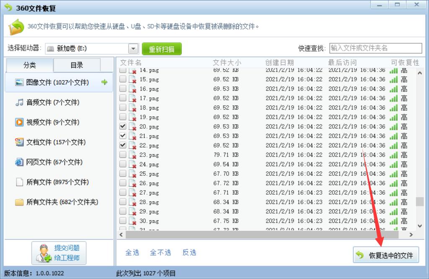The height and width of the screenshot is (279, 429).
Task: Select 新加卷 (E:) in the drive combo box
Action: [84, 48]
